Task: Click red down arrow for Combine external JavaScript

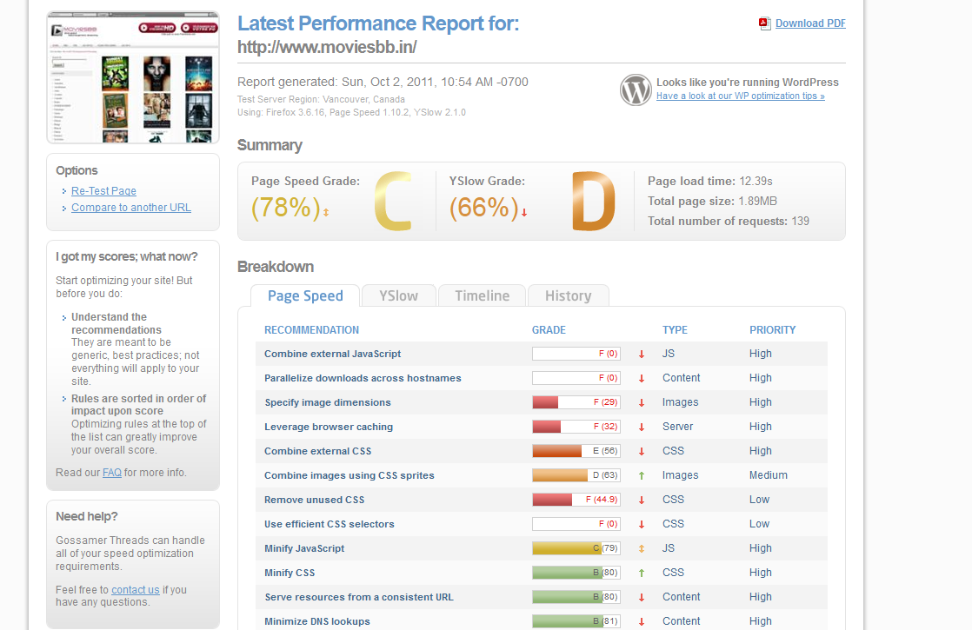Action: pyautogui.click(x=642, y=355)
